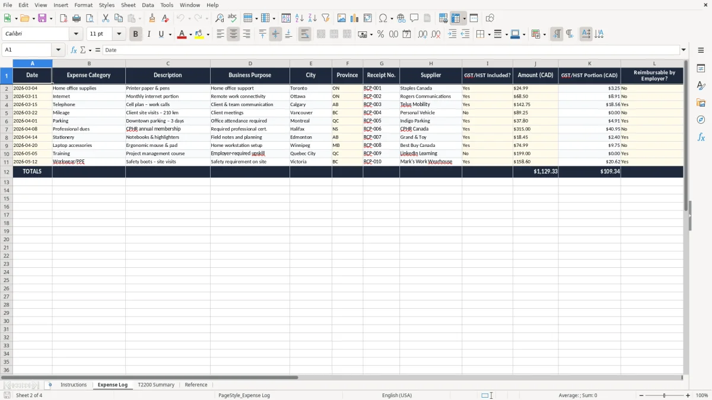Open sidebar Properties panel icon
Screen dimensions: 712x400
click(x=701, y=69)
